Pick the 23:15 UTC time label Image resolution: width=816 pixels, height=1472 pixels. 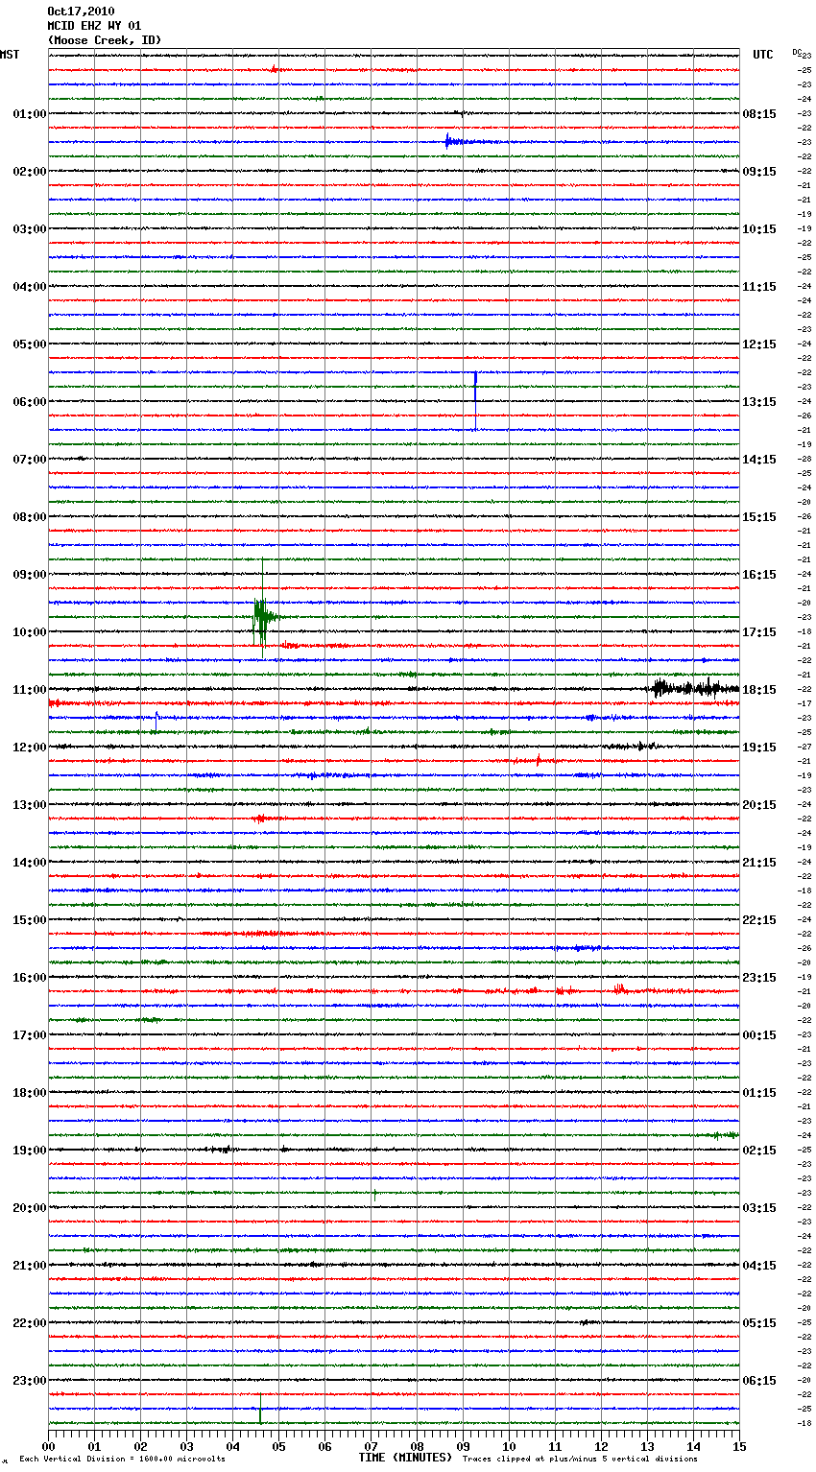(x=759, y=977)
